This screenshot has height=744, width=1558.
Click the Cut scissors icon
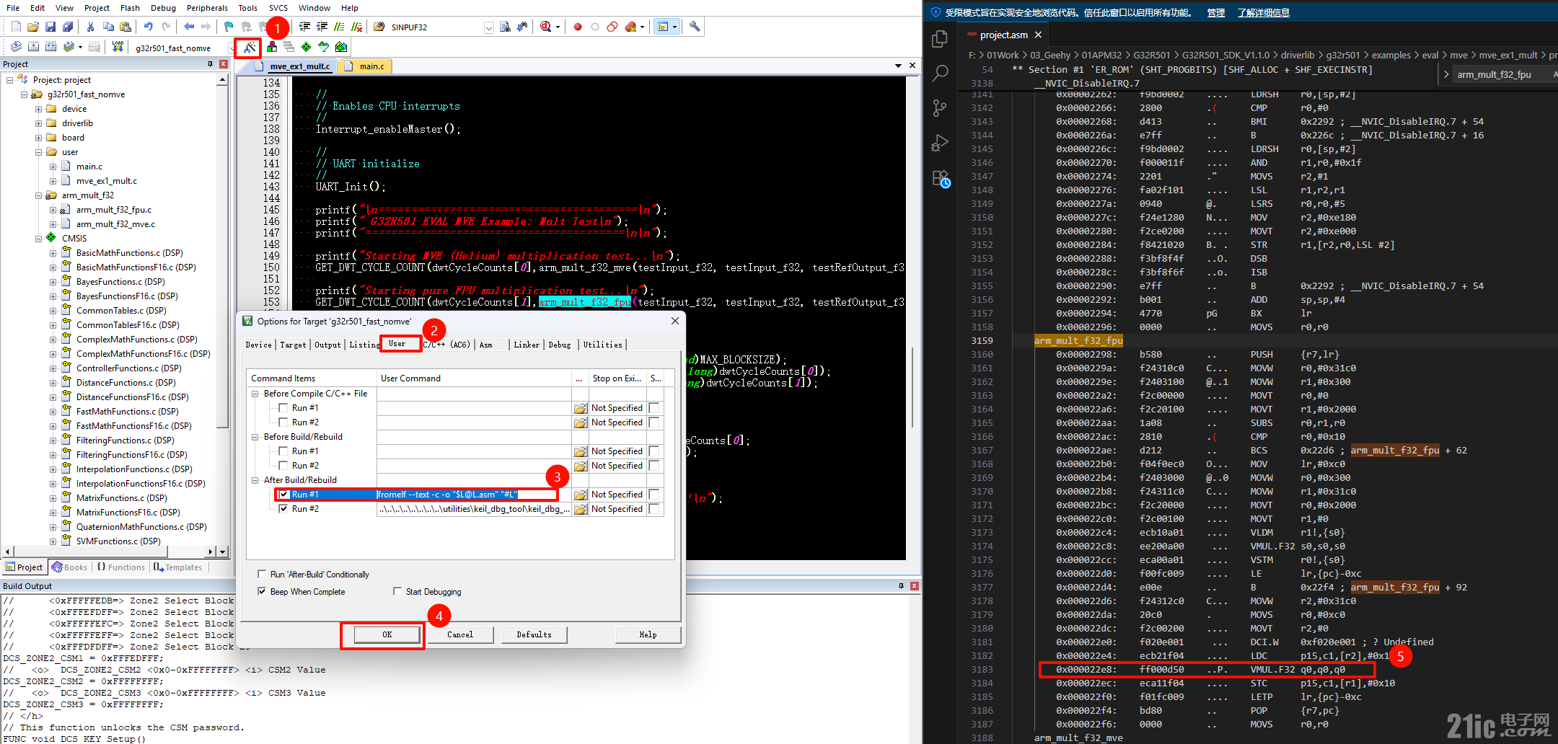pyautogui.click(x=91, y=27)
